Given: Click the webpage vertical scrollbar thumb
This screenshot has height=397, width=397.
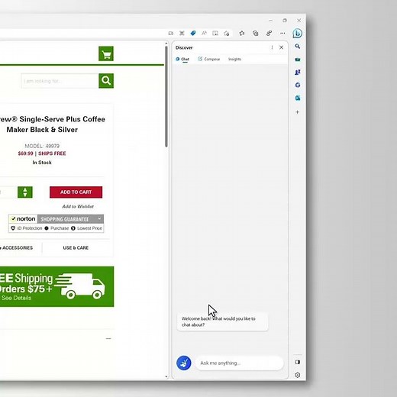Looking at the screenshot, I should [166, 96].
